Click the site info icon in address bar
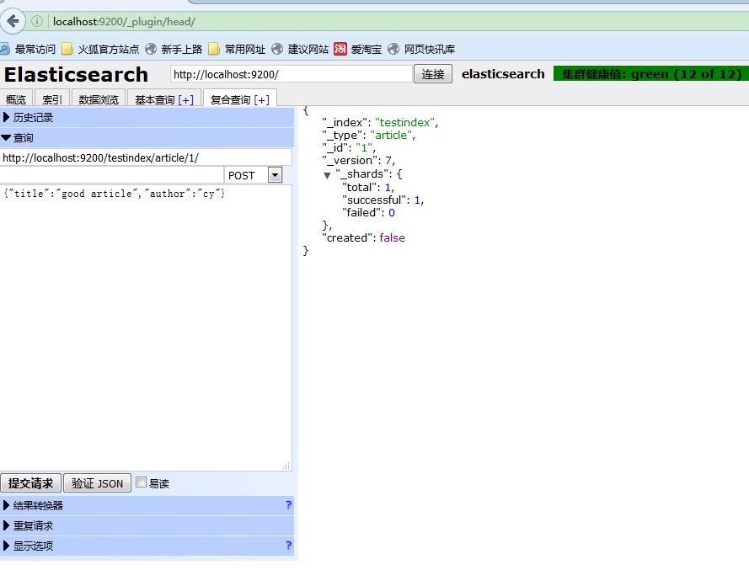Viewport: 749px width, 570px height. click(x=37, y=22)
